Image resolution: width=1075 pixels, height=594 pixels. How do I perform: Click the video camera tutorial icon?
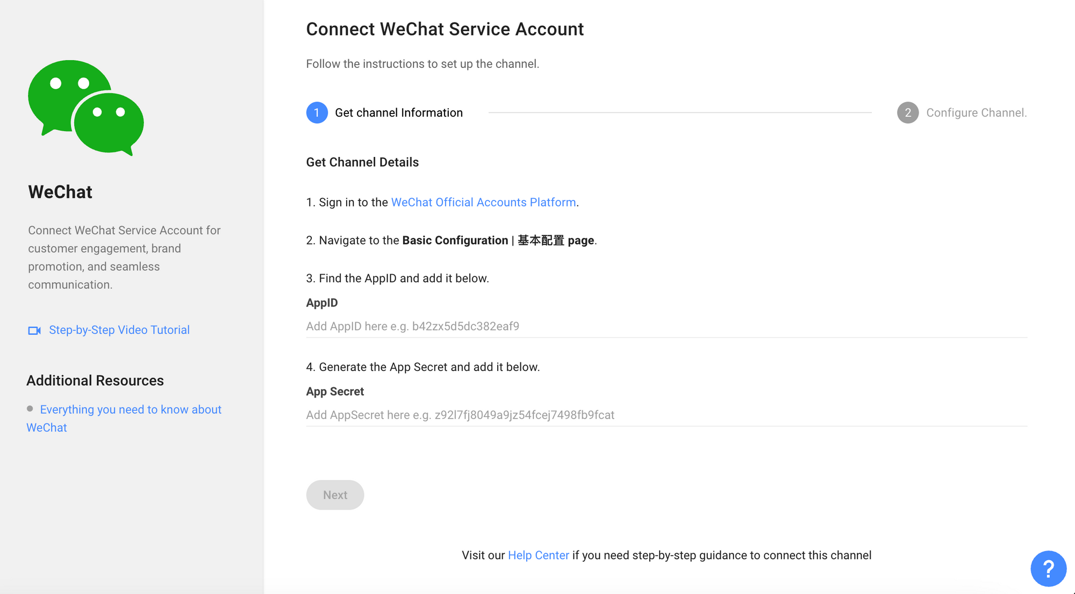tap(34, 330)
